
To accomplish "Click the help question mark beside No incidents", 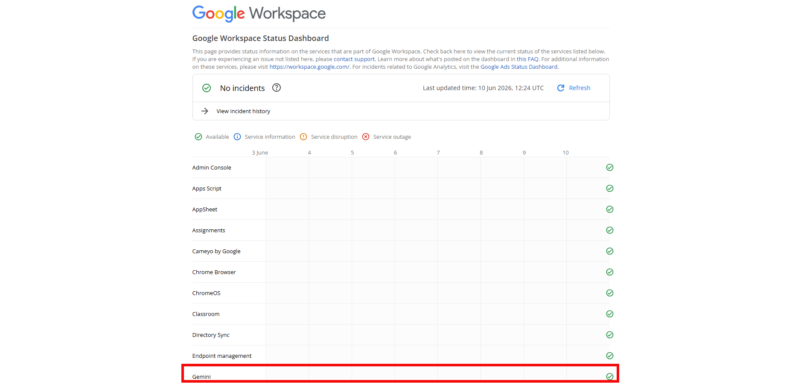I will (277, 88).
